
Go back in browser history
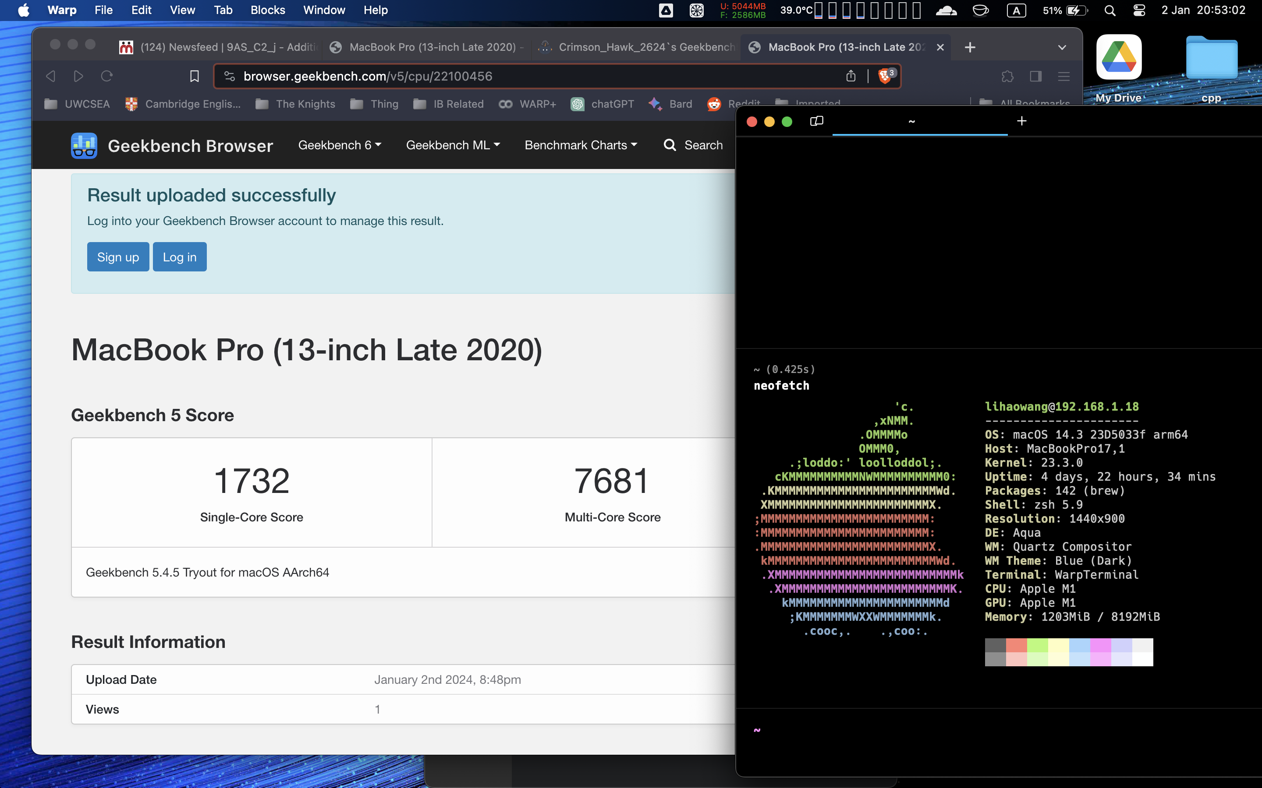[x=50, y=76]
